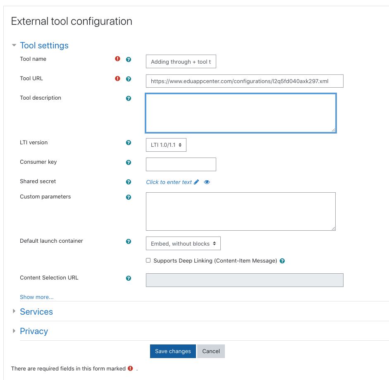Reveal shared secret with the eye icon

pyautogui.click(x=207, y=182)
